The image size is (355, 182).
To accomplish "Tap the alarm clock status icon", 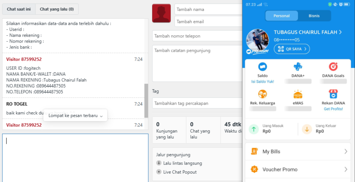I will click(x=341, y=4).
